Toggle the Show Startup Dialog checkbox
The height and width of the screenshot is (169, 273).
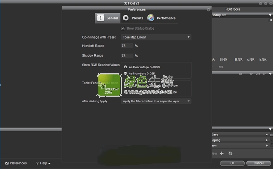click(123, 28)
